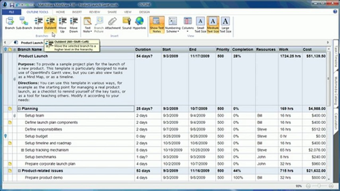Viewport: 340px width, 191px height.
Task: Click the Resources column header
Action: [x=266, y=50]
